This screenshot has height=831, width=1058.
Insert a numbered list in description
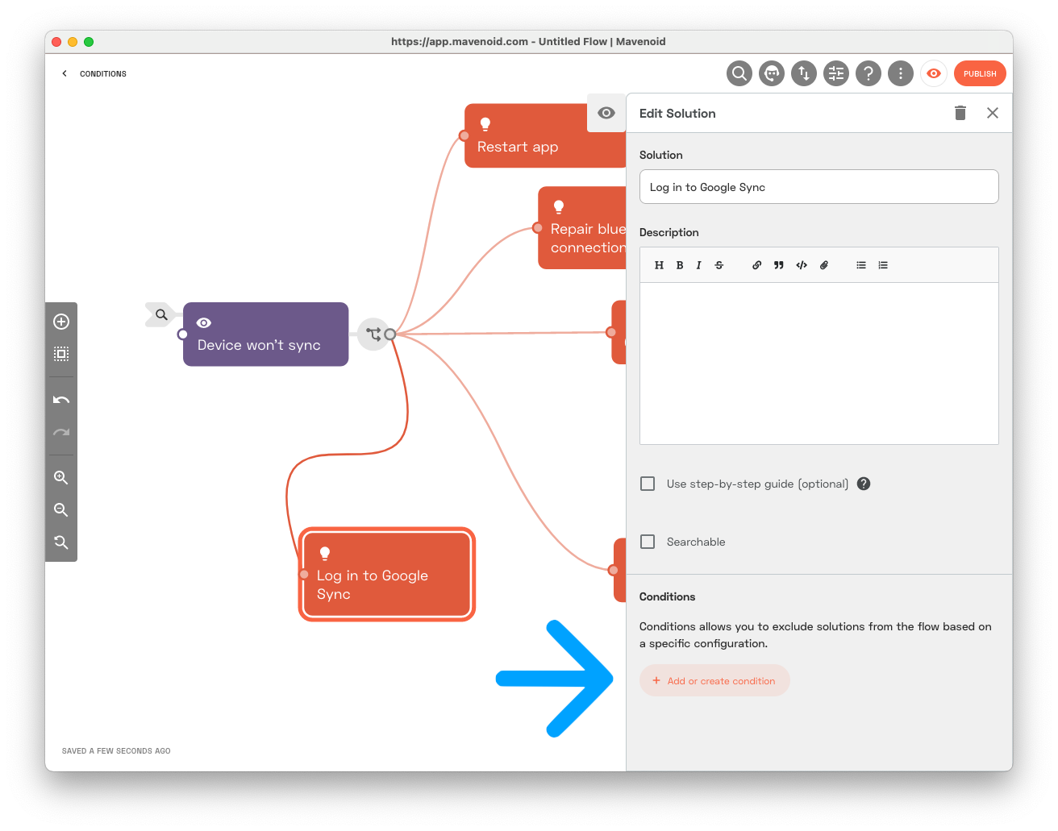tap(883, 265)
